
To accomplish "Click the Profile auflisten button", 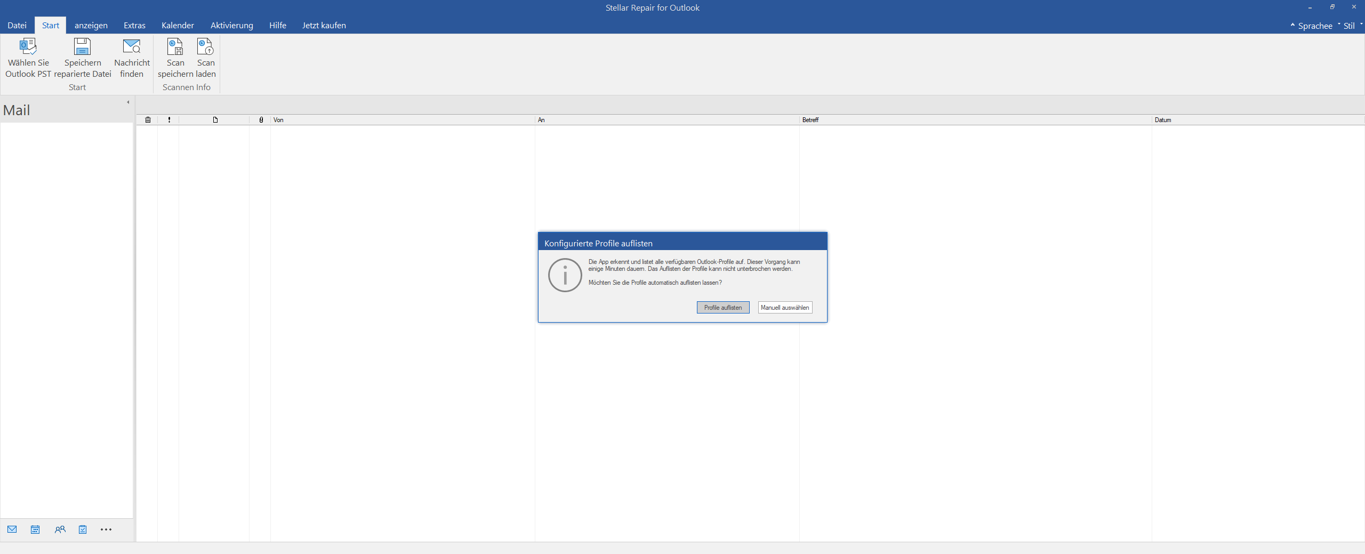I will pyautogui.click(x=723, y=308).
